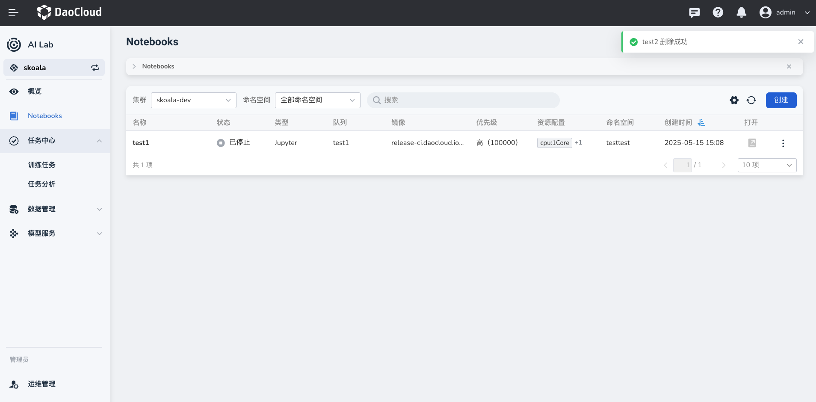The width and height of the screenshot is (816, 402).
Task: Open the help question mark icon
Action: (718, 12)
